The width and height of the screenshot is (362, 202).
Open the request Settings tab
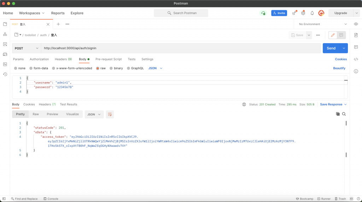tap(147, 59)
